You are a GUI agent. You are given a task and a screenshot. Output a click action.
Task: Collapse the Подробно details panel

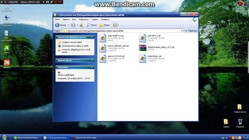(x=92, y=67)
